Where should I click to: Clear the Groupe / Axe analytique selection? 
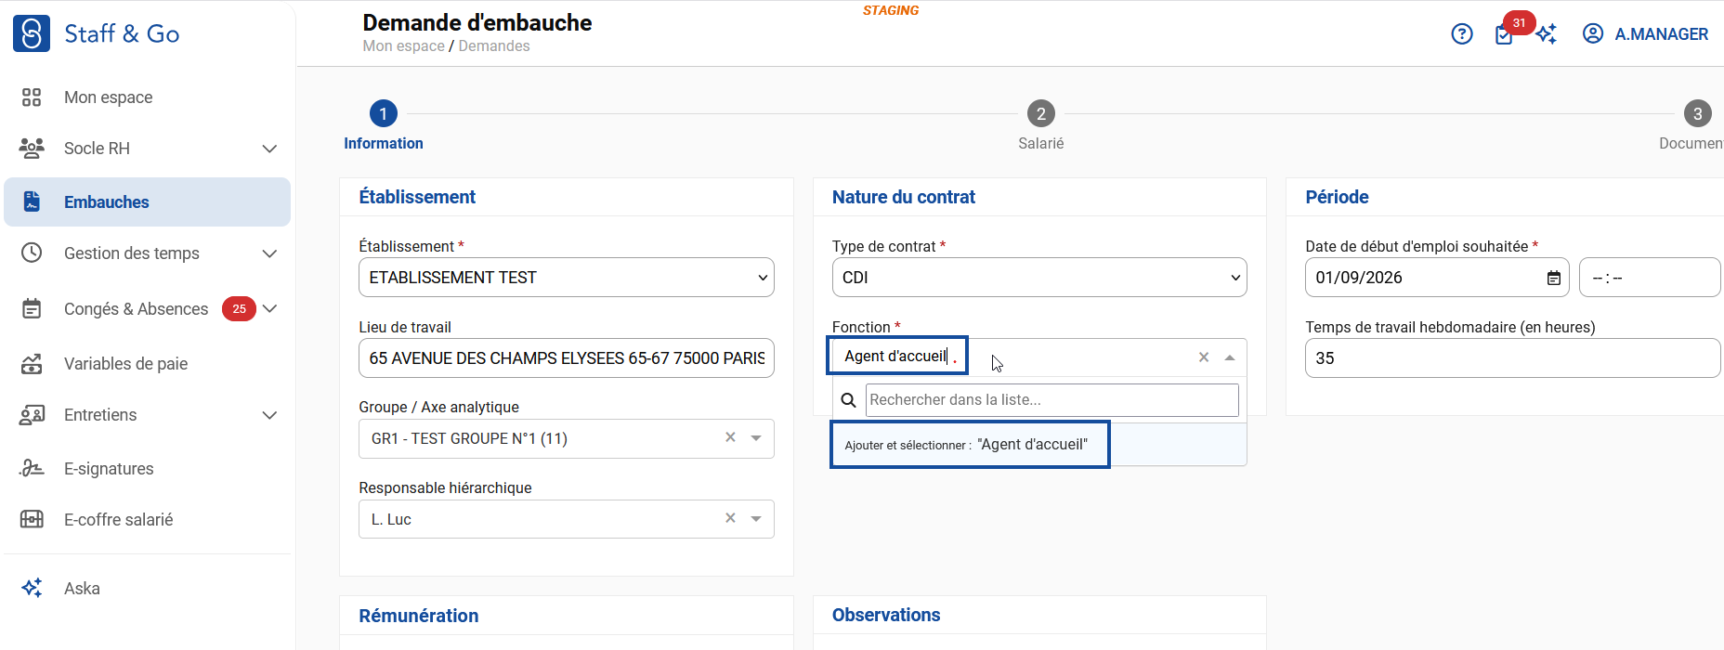point(730,437)
